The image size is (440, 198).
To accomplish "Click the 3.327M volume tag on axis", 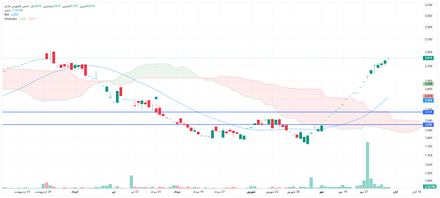I will point(430,186).
